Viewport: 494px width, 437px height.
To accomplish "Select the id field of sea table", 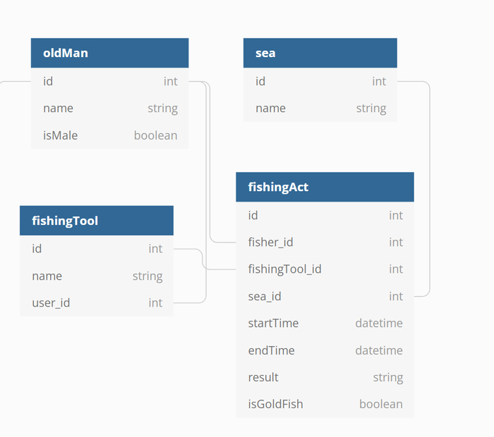I will tap(320, 82).
